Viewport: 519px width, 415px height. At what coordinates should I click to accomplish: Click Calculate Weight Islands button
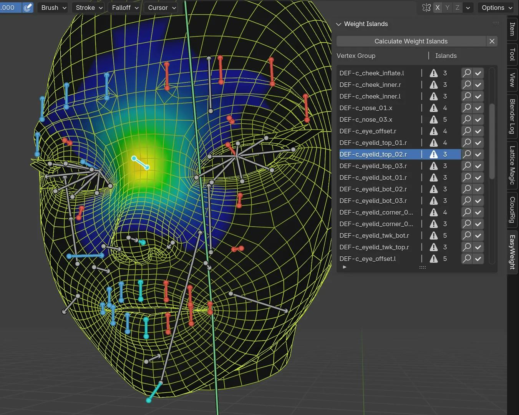[x=411, y=41]
